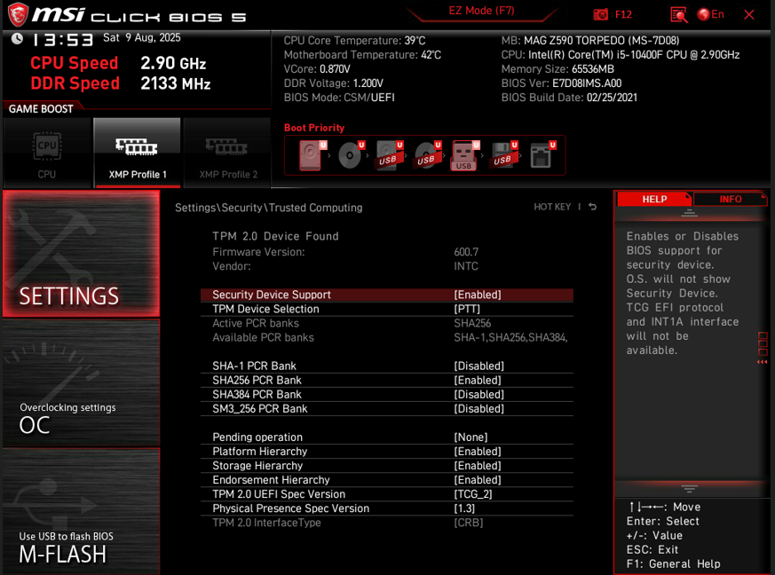Click the Settings\Security\Trusted Computing breadcrumb
The image size is (775, 575).
click(x=268, y=208)
